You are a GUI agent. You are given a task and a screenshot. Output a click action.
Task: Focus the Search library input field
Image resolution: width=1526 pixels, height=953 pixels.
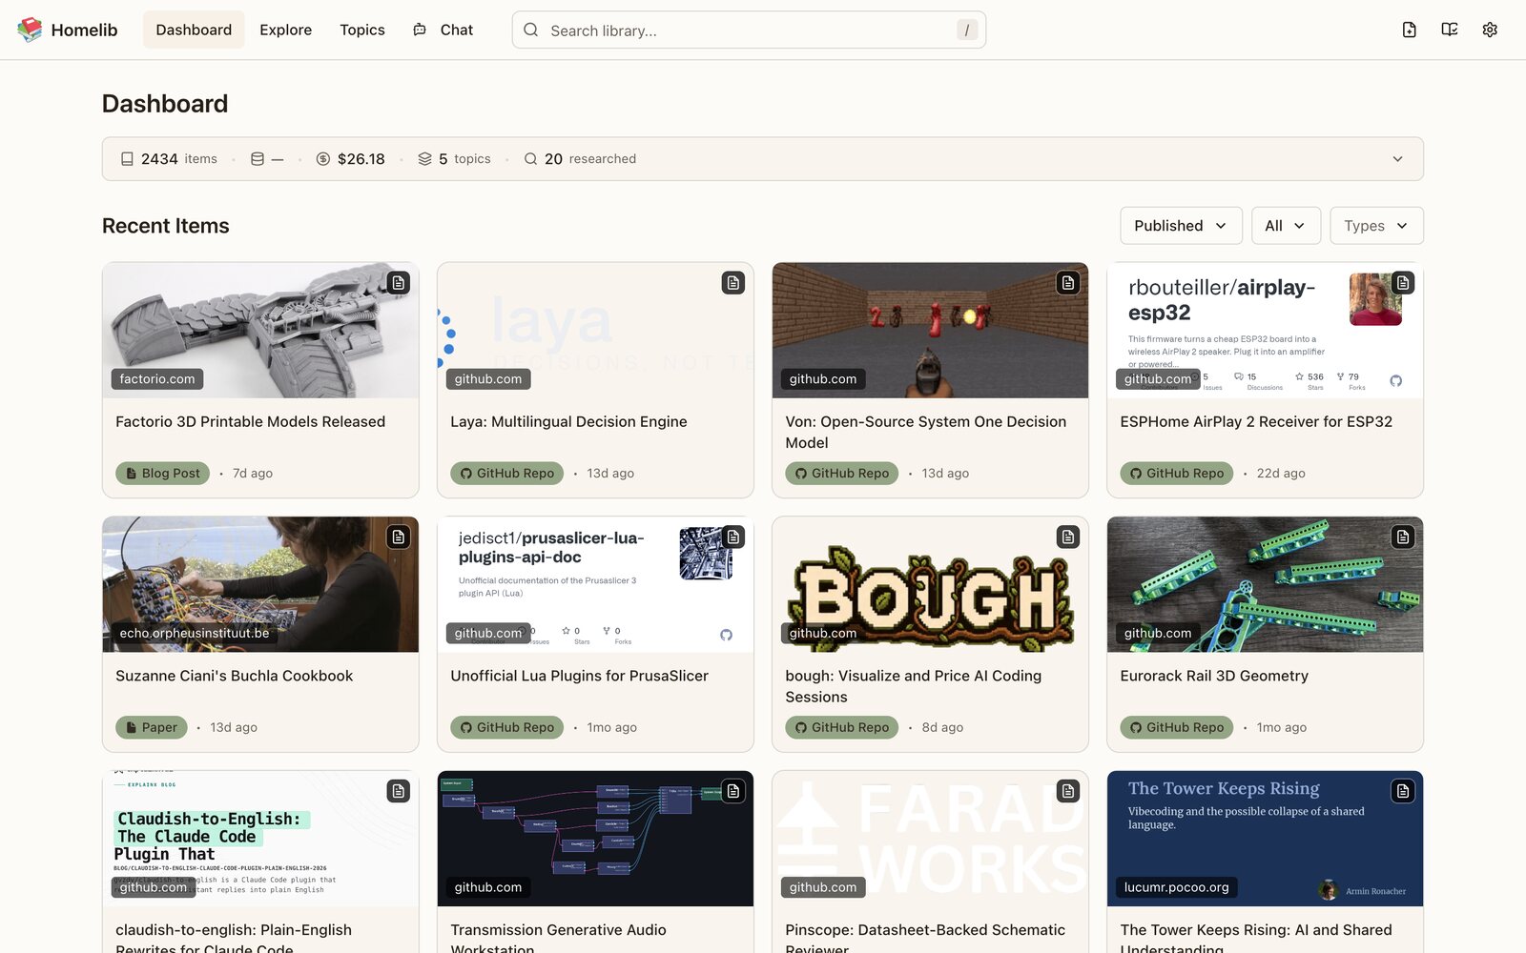pos(749,30)
